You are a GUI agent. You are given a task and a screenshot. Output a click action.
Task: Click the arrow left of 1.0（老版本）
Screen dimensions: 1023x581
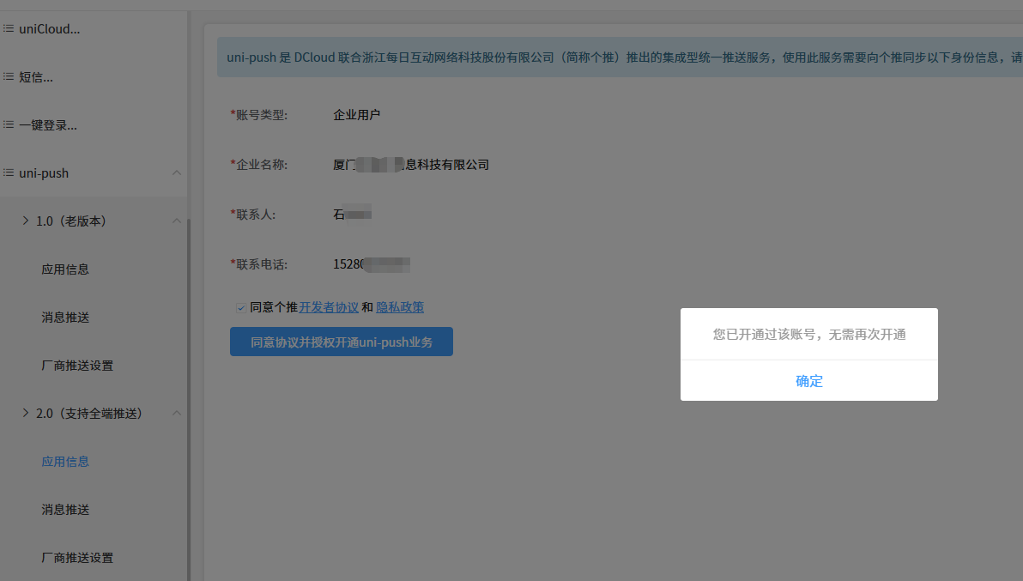(26, 221)
